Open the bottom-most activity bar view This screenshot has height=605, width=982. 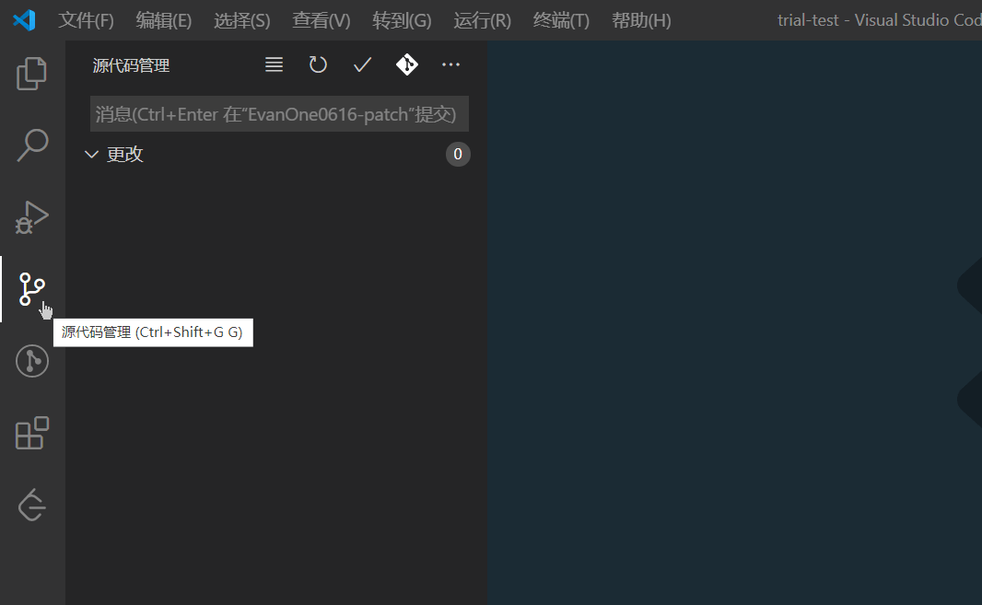click(x=31, y=505)
